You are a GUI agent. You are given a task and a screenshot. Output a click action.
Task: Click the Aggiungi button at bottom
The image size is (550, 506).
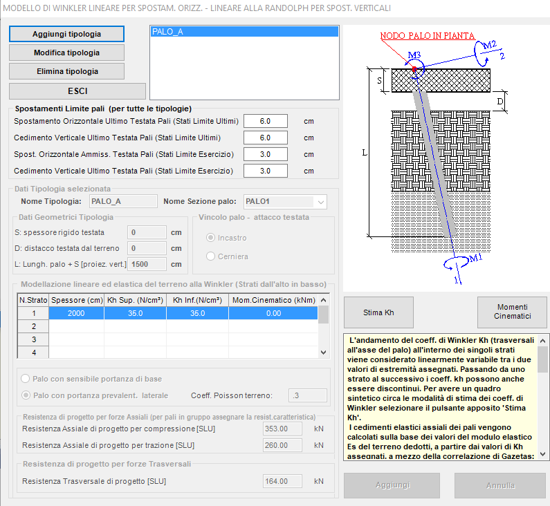(x=392, y=485)
